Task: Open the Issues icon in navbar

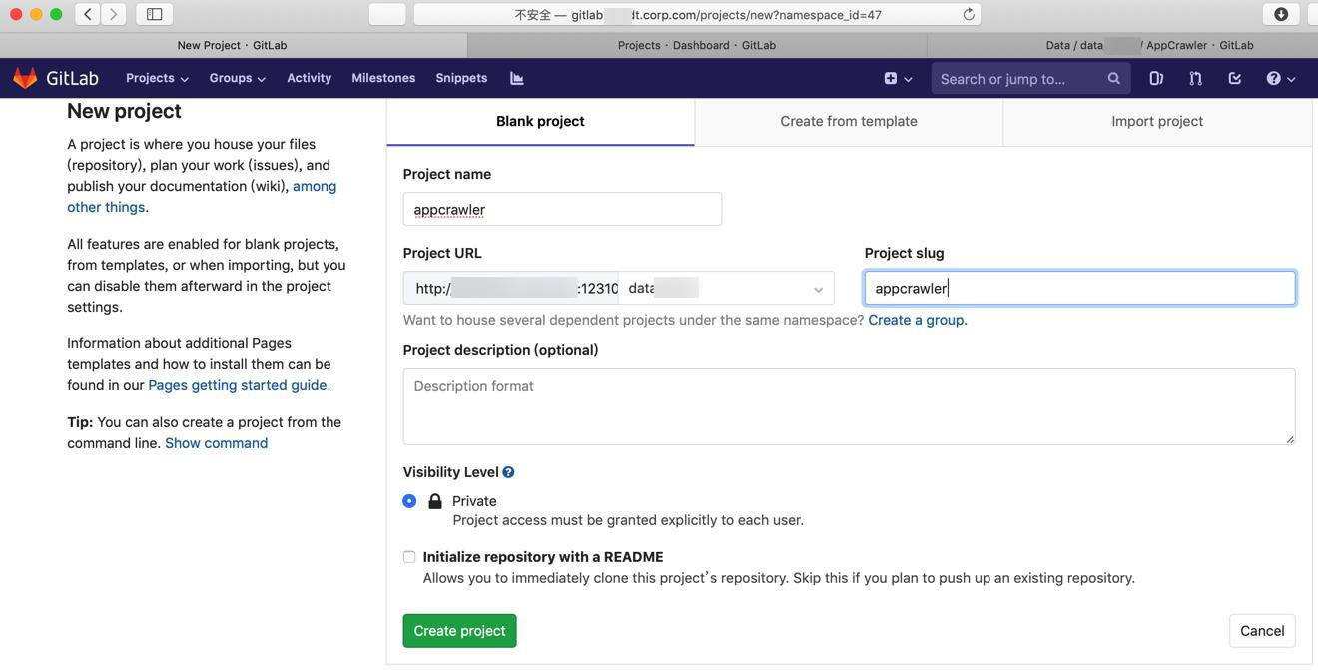Action: pos(1156,78)
